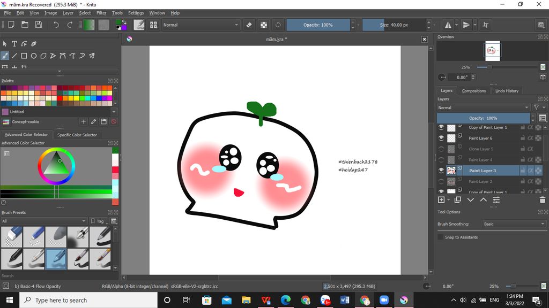Click the Windows Start button

point(10,300)
